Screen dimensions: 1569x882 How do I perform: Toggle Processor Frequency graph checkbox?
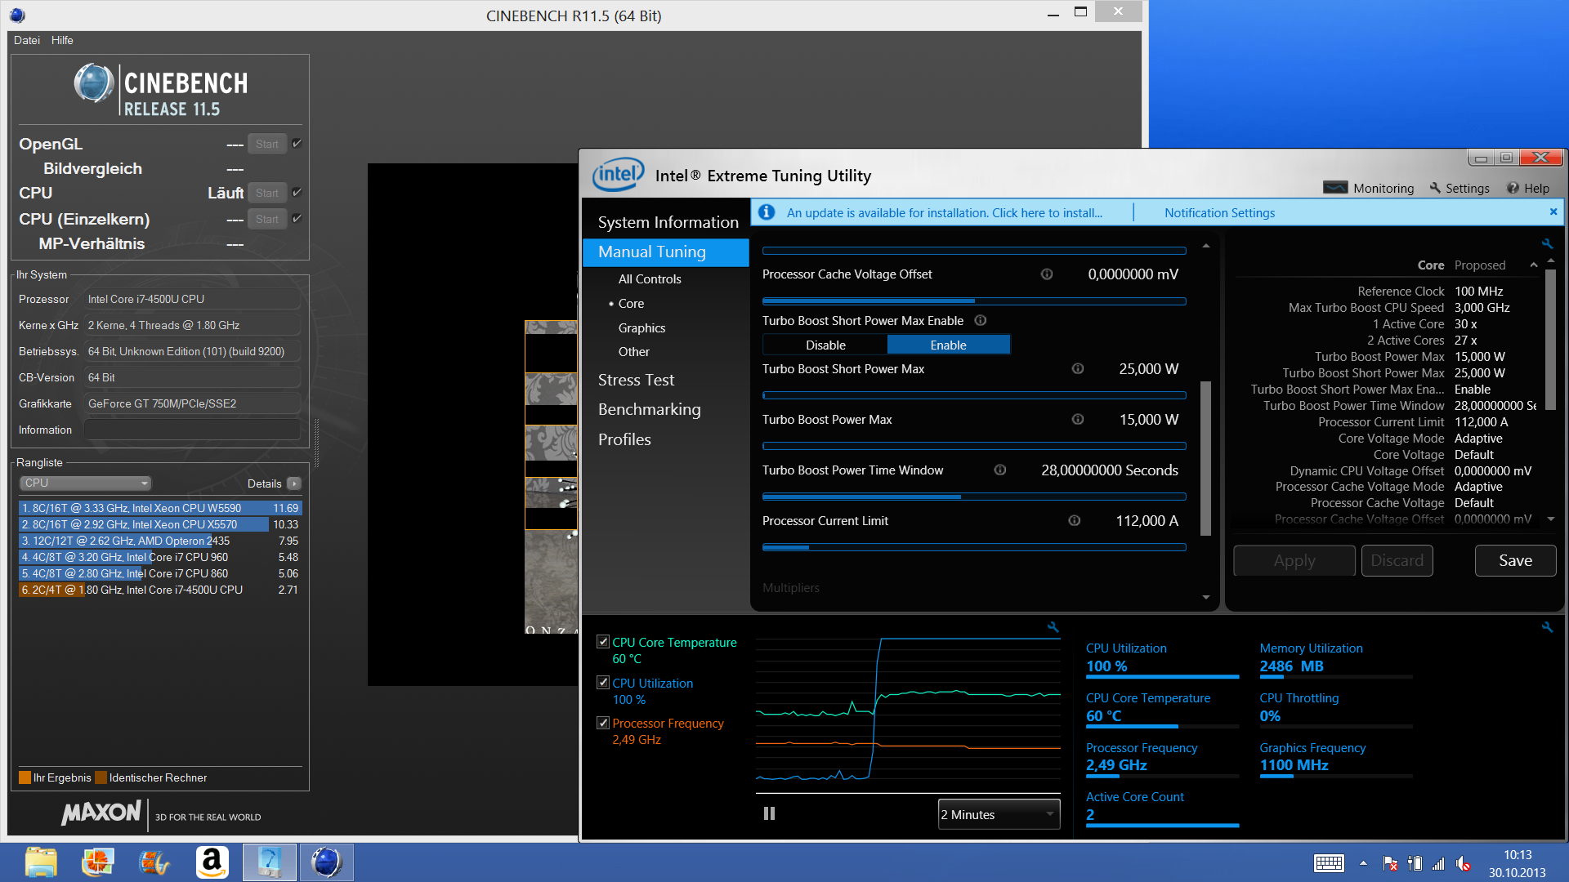point(603,723)
